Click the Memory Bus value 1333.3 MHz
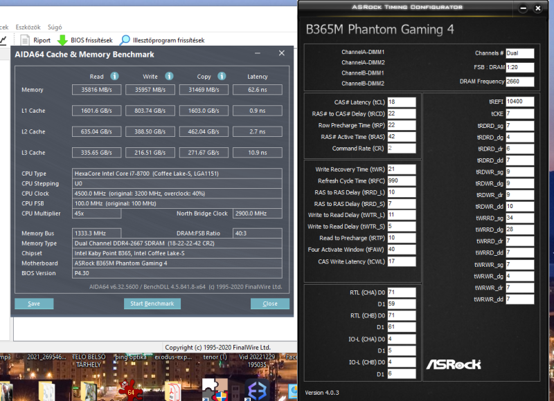This screenshot has height=401, width=554. click(x=96, y=233)
